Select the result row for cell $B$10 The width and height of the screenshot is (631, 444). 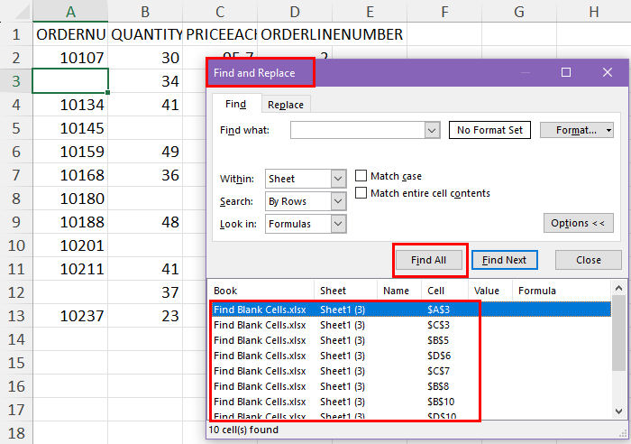point(411,402)
